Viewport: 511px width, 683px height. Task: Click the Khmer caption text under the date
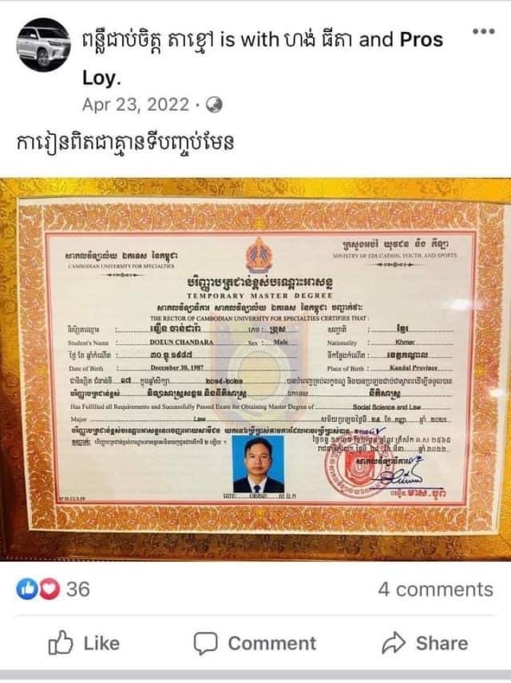click(125, 142)
